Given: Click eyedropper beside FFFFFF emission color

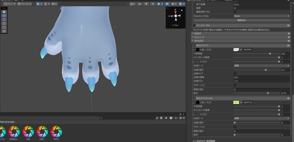Looking at the screenshot, I should pyautogui.click(x=241, y=50).
